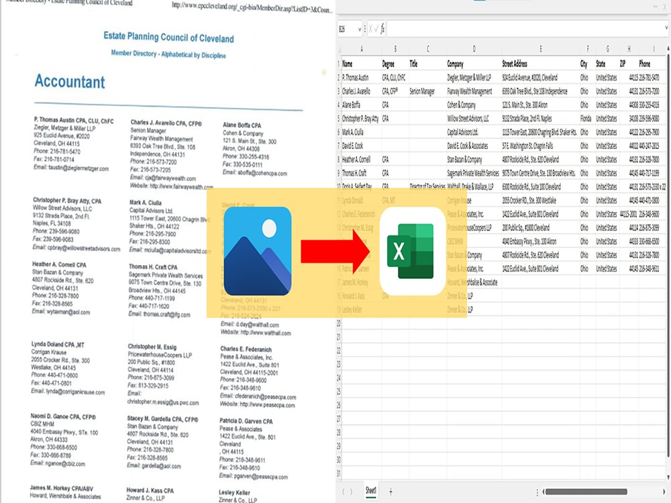This screenshot has height=503, width=671.
Task: Click '4040 Embassy Pkwy., Ste. 100 Akron' cell
Action: 540,241
